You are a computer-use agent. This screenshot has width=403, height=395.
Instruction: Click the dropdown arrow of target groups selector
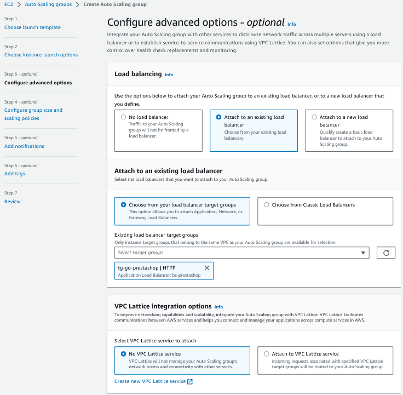pos(363,253)
